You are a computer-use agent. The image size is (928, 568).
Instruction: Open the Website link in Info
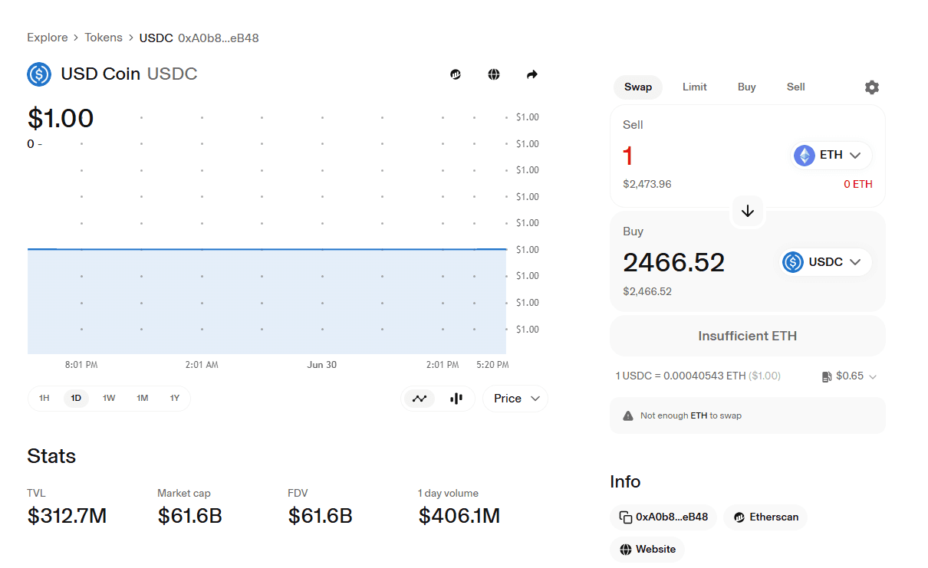[647, 550]
